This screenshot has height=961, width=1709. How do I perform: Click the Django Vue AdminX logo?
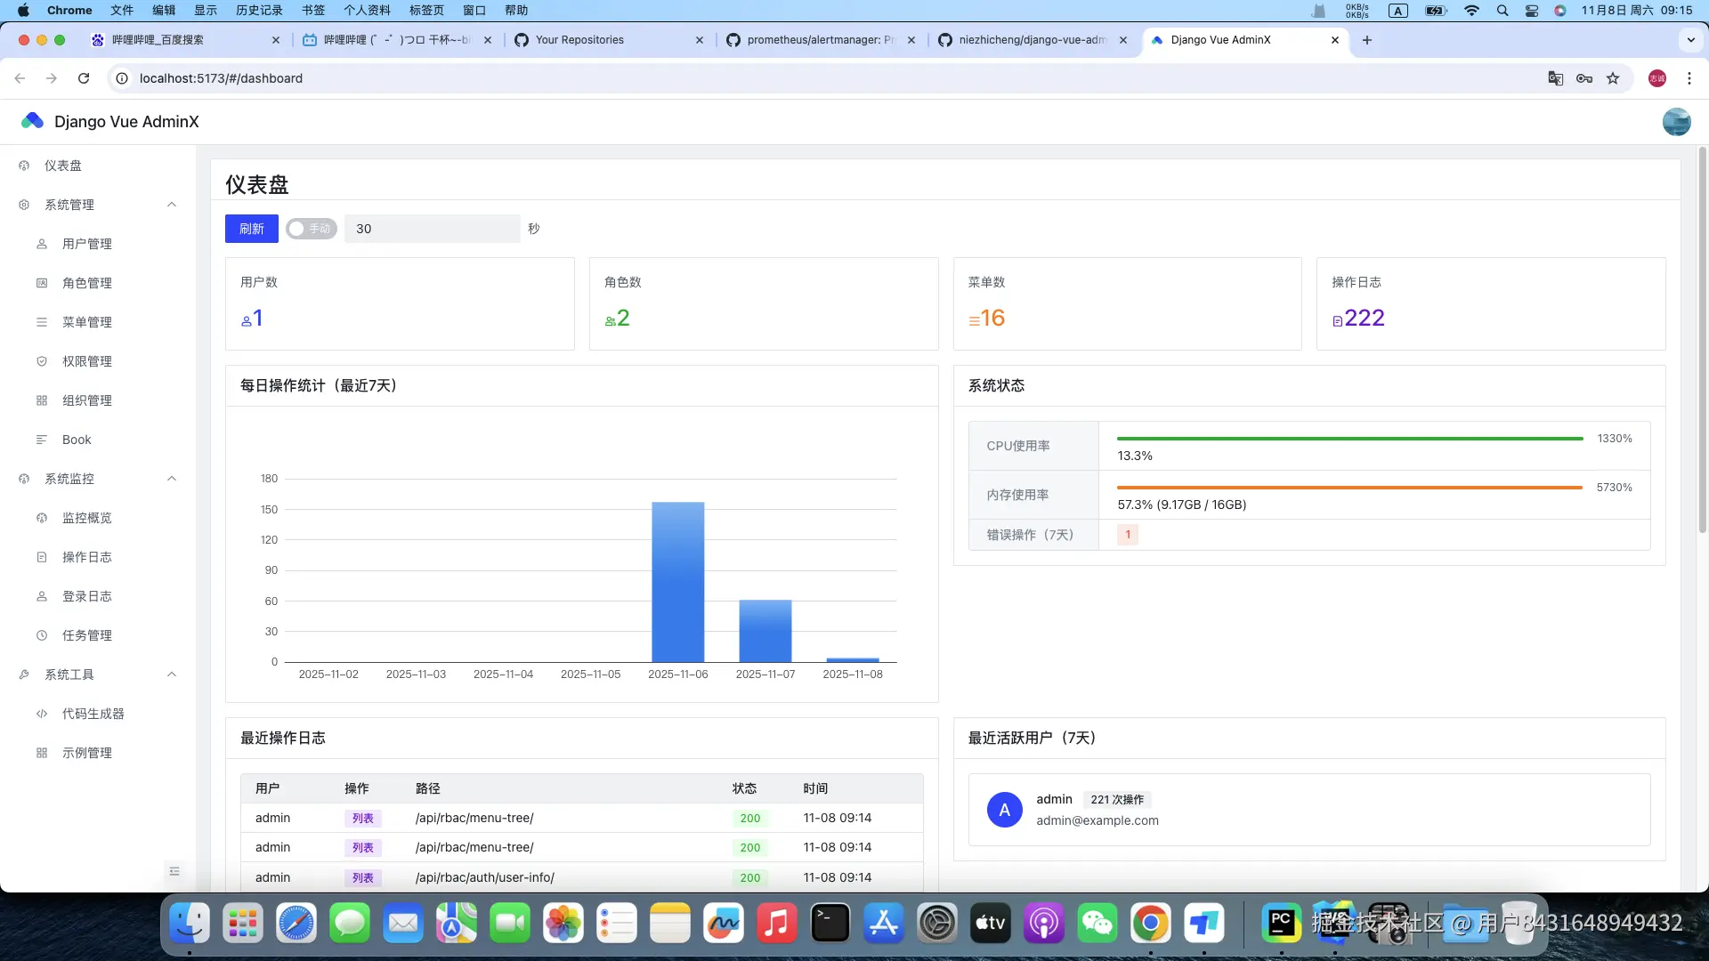pos(33,121)
